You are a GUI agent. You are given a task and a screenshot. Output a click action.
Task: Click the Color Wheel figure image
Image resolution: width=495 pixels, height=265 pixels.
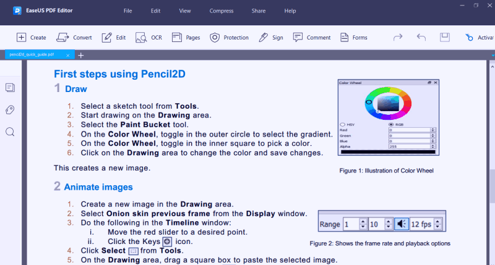(x=389, y=117)
